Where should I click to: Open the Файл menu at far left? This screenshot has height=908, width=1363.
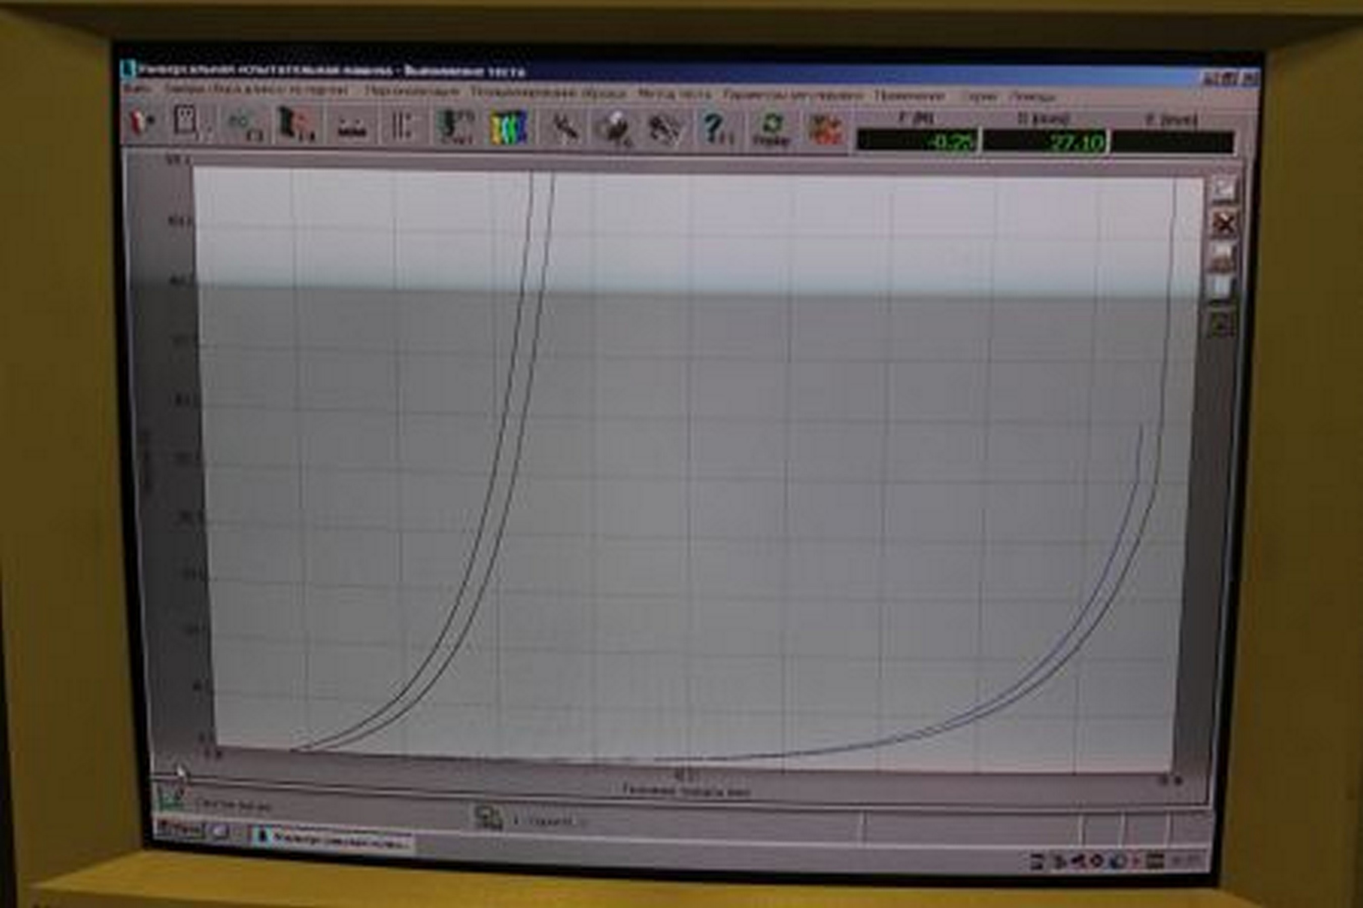point(138,89)
